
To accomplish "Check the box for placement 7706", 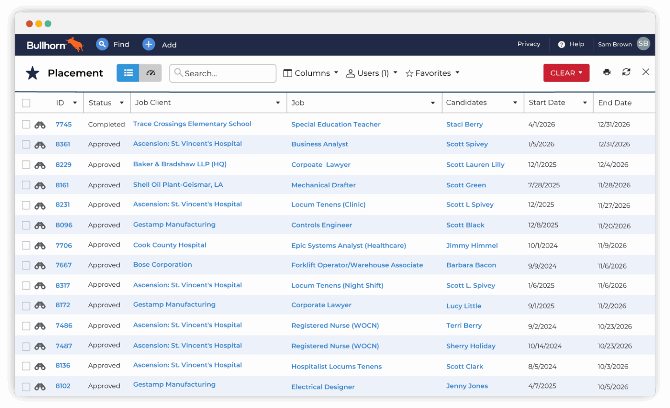I will [x=26, y=246].
